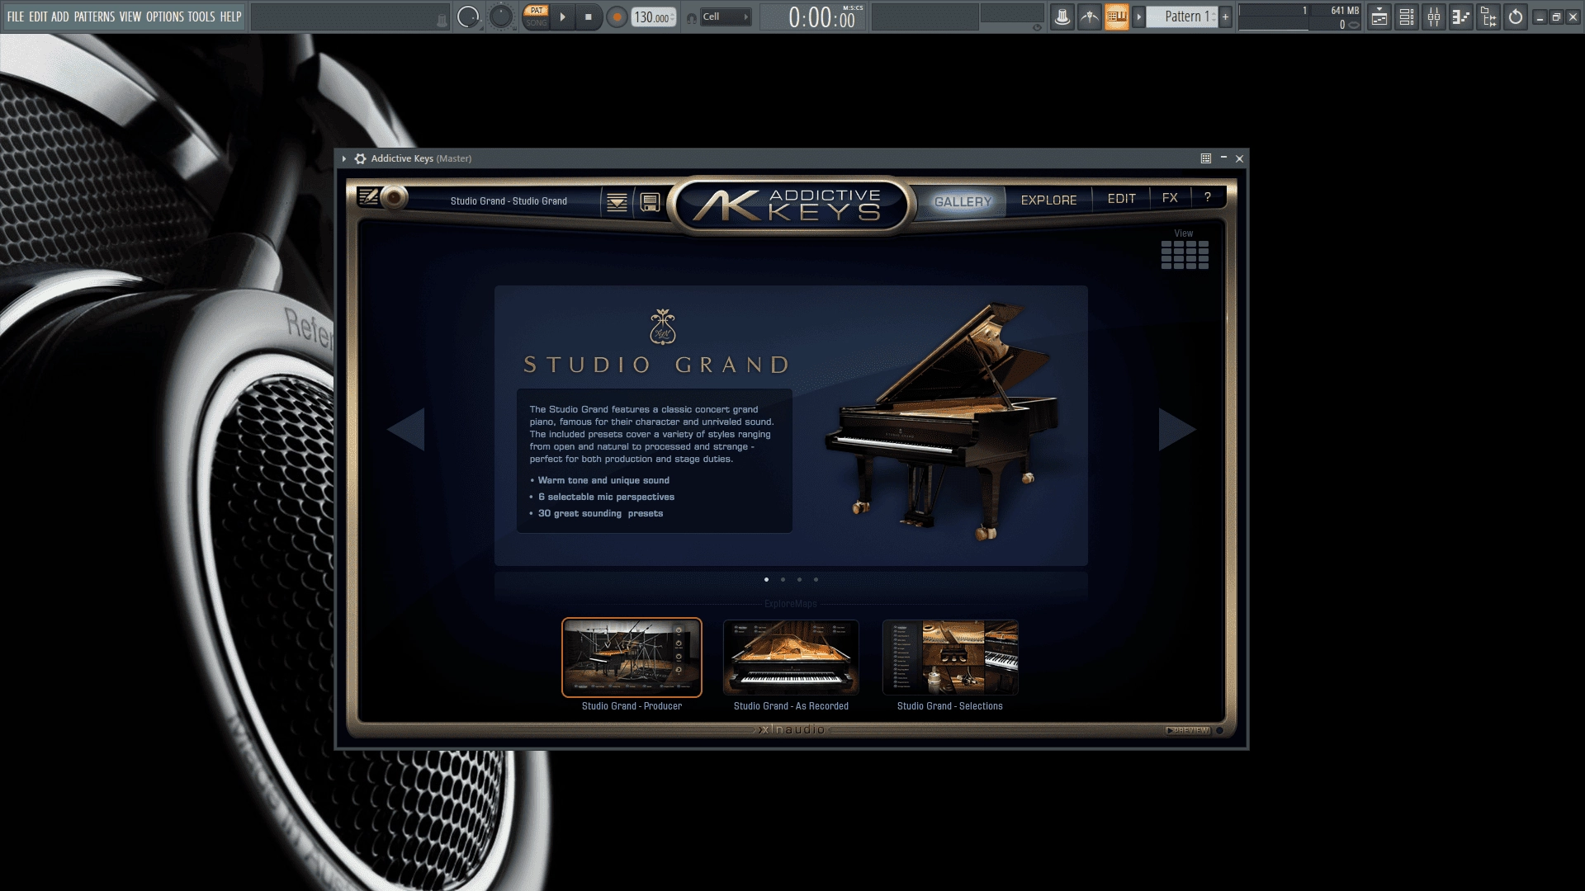Go to next instrument with right arrow
Viewport: 1585px width, 891px height.
point(1176,429)
